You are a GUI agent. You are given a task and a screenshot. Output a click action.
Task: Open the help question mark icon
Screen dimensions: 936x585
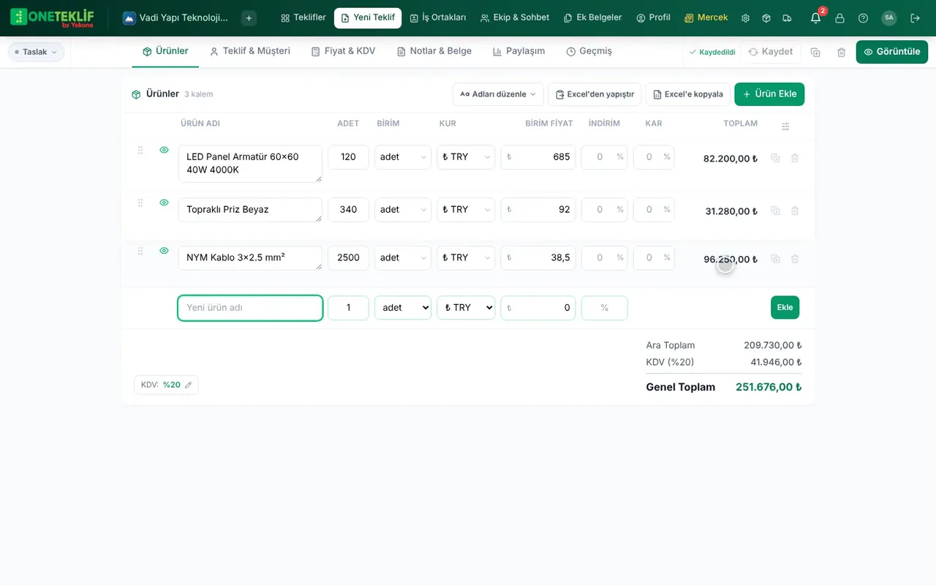pos(863,18)
